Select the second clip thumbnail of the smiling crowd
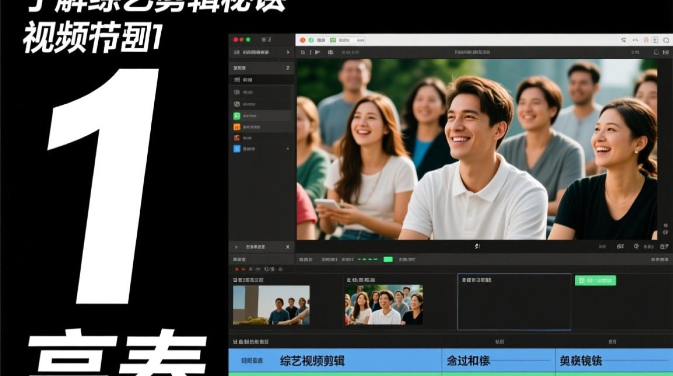Screen dimensions: 673x376 (384, 305)
